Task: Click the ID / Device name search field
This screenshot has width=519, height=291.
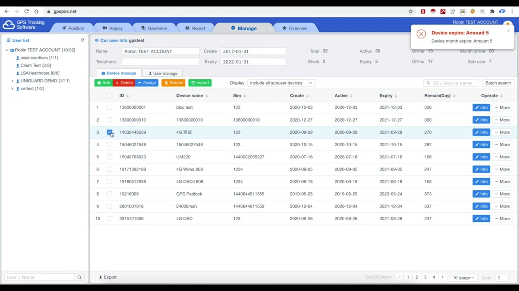Action: 451,83
